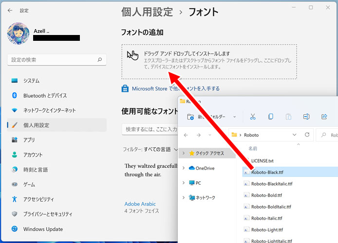Click the Windows Update sync icon
The image size is (338, 243).
click(15, 229)
